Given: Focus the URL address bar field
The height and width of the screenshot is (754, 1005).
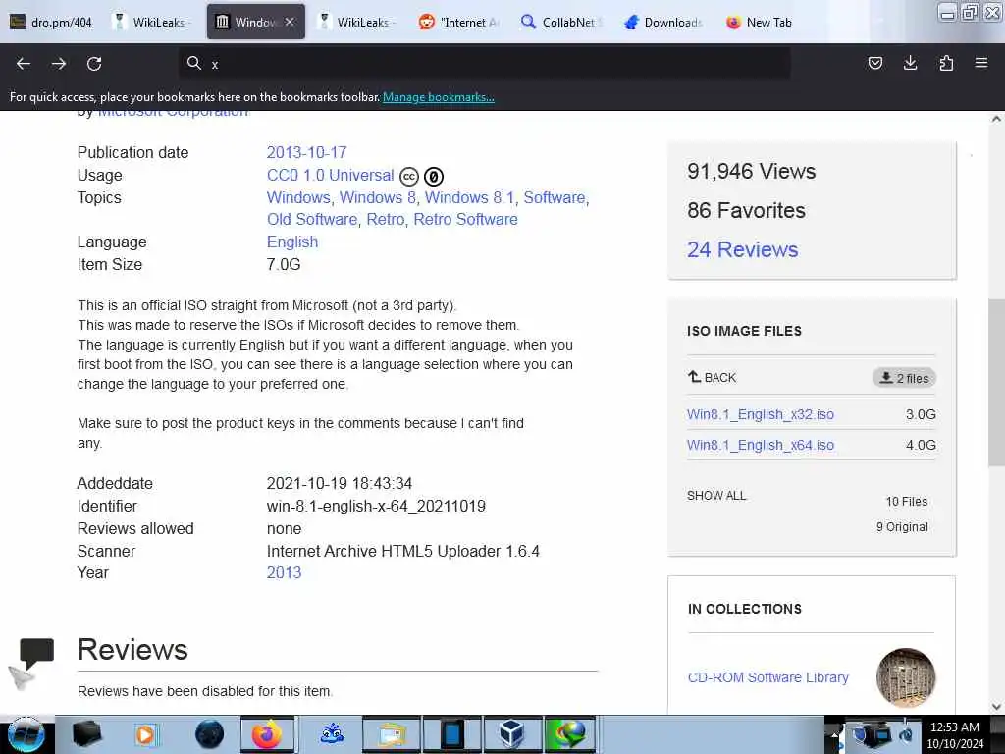Looking at the screenshot, I should coord(484,64).
